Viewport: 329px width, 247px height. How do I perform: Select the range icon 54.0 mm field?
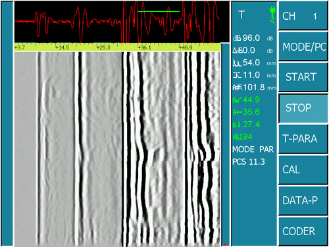point(254,63)
